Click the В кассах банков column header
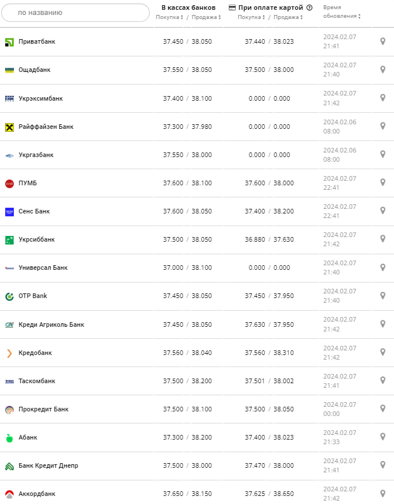The width and height of the screenshot is (394, 504). (188, 8)
